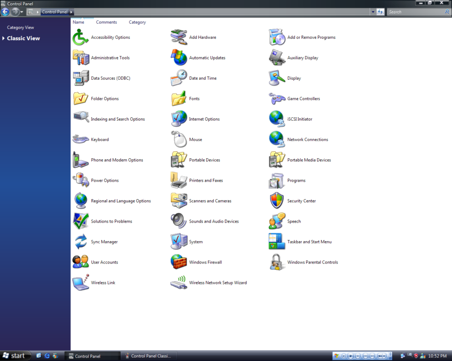
Task: Open Internet Options
Action: (x=195, y=119)
